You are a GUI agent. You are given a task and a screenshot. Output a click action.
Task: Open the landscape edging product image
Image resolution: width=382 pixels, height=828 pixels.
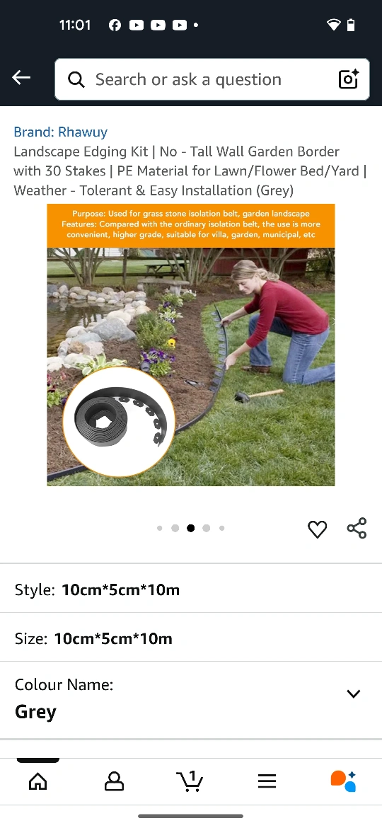[x=191, y=345]
